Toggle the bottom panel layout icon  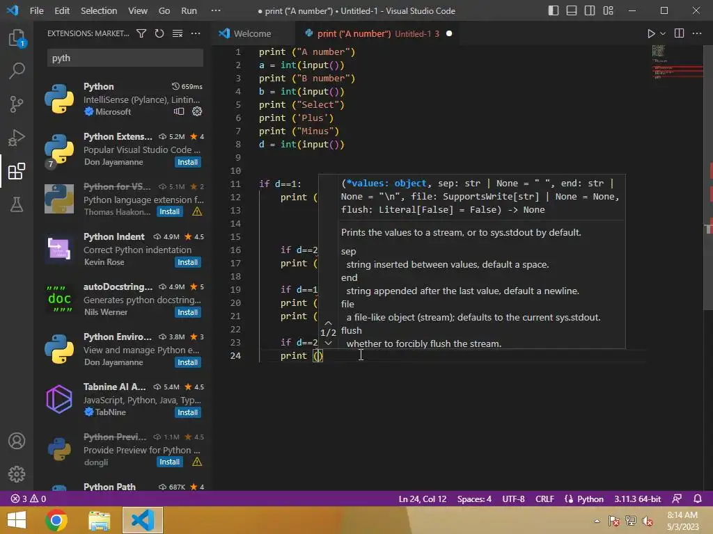coord(572,10)
